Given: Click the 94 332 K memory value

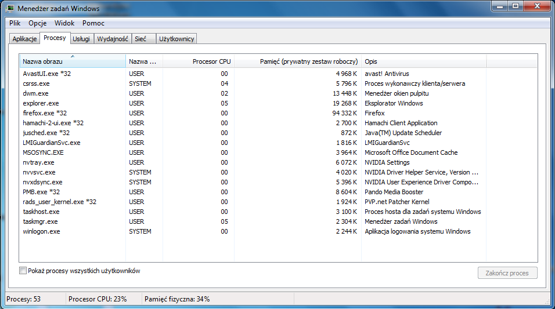Looking at the screenshot, I should 344,113.
